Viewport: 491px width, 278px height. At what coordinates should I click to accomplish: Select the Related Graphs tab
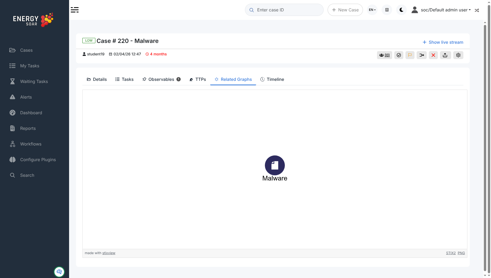pos(233,79)
